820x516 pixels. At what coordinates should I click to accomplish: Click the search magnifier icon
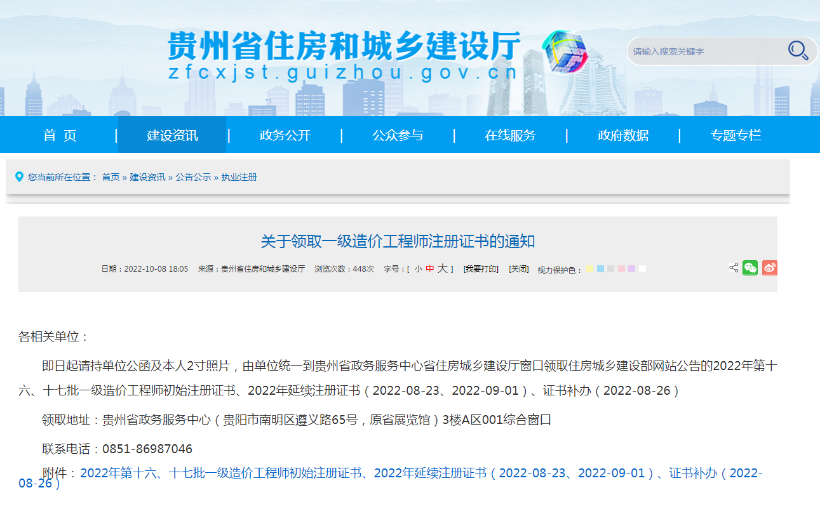(x=798, y=50)
